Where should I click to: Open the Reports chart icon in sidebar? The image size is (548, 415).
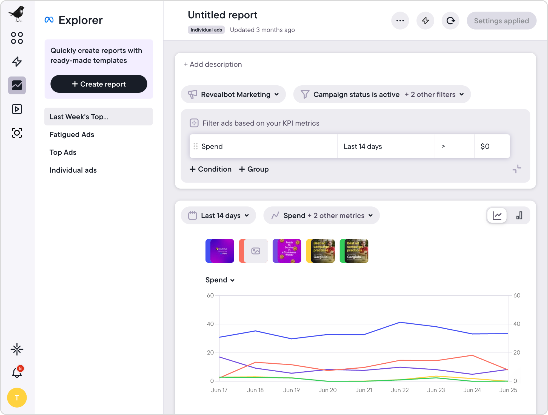point(17,85)
